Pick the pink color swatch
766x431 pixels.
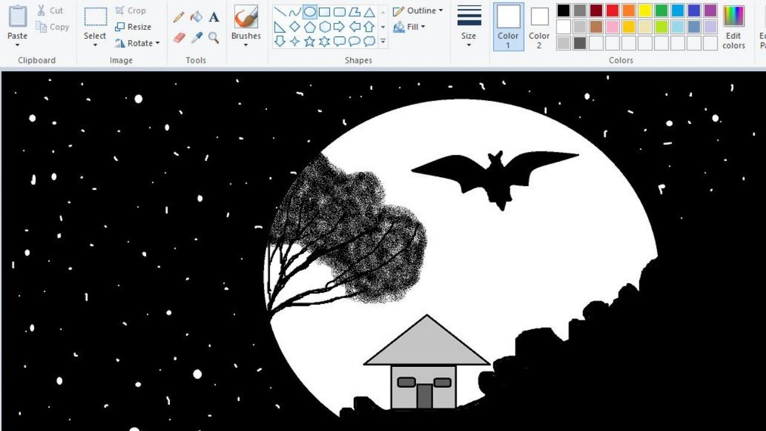[x=612, y=26]
